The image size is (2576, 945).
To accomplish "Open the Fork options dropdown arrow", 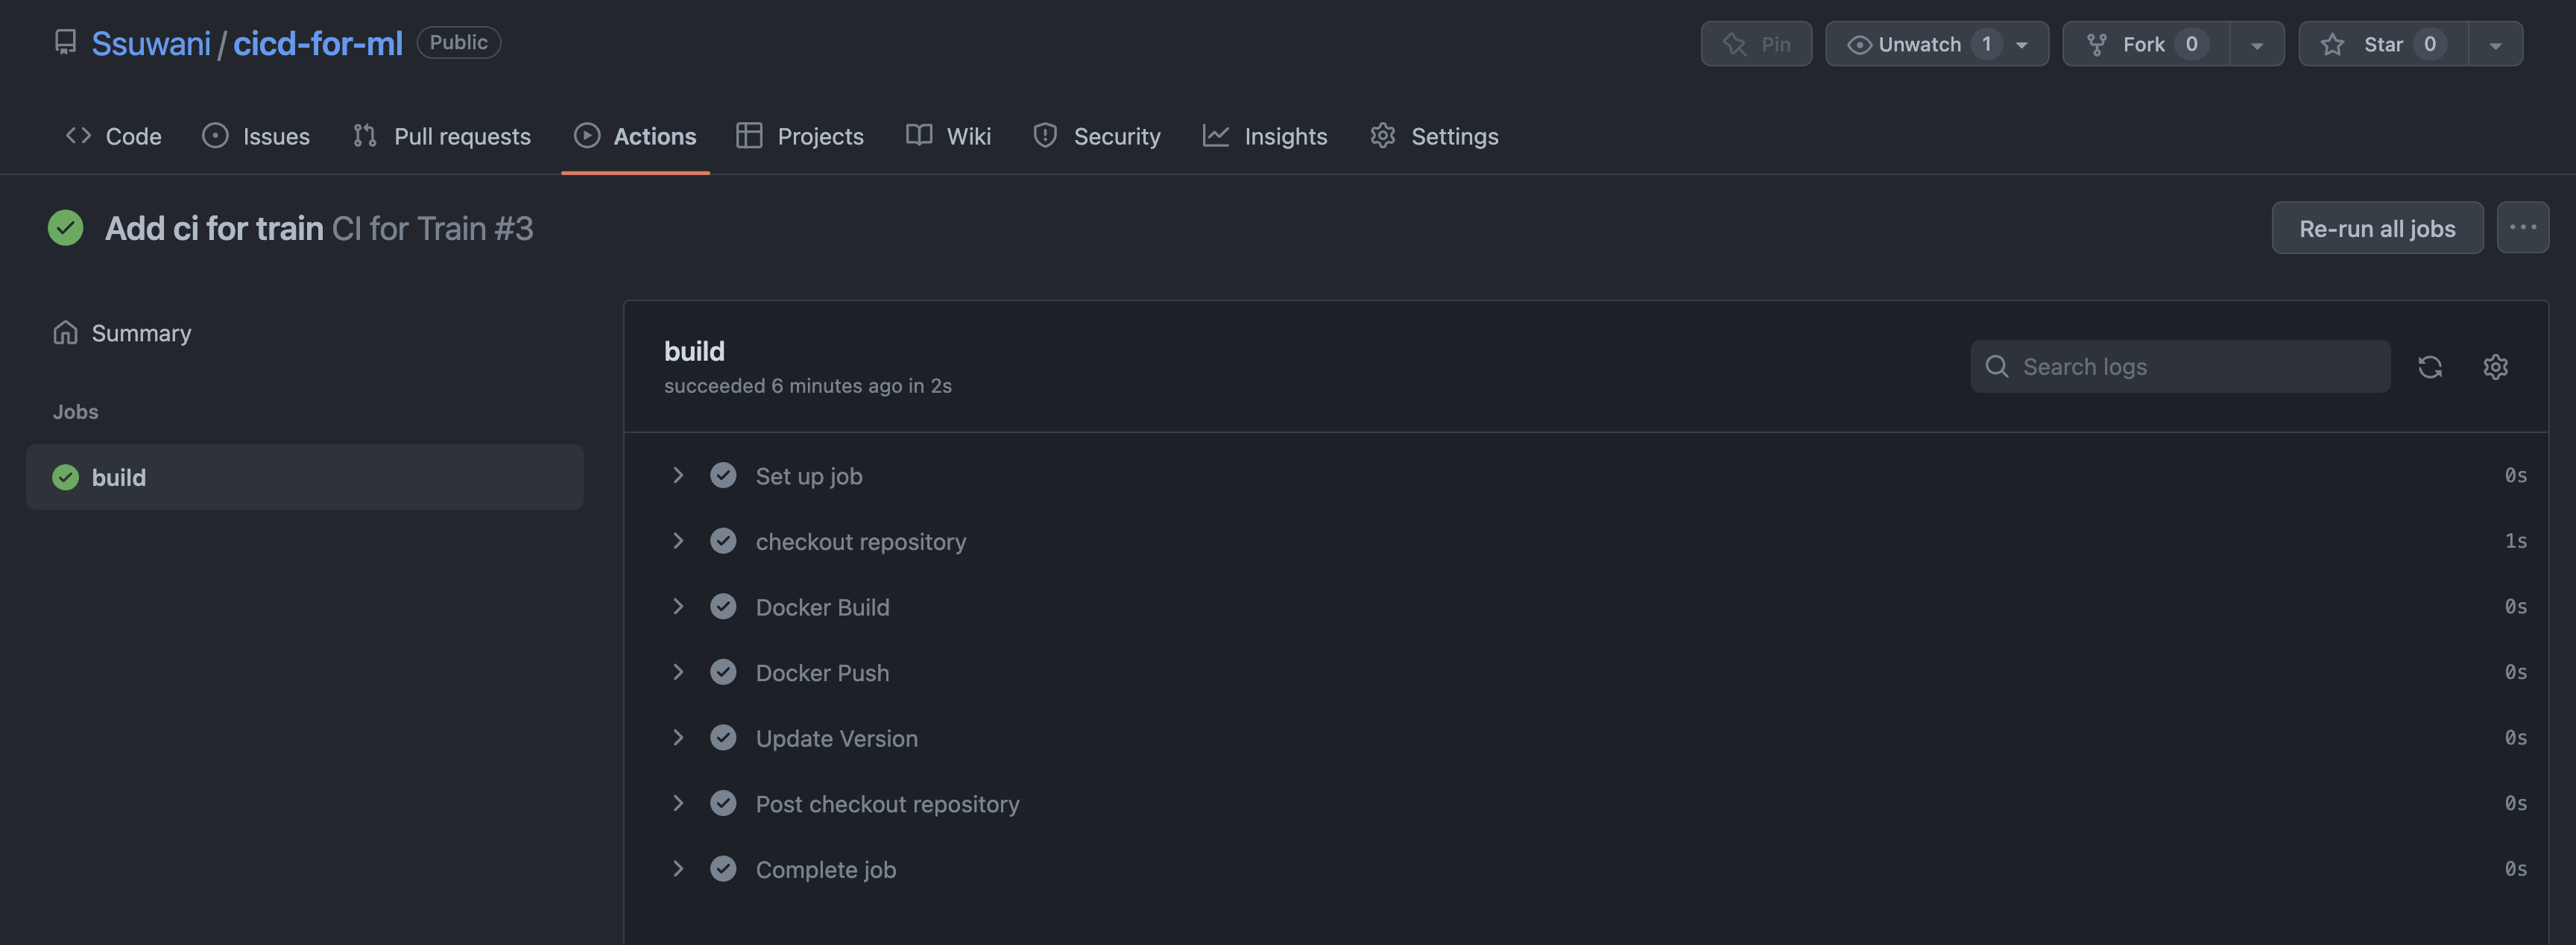I will click(x=2257, y=44).
